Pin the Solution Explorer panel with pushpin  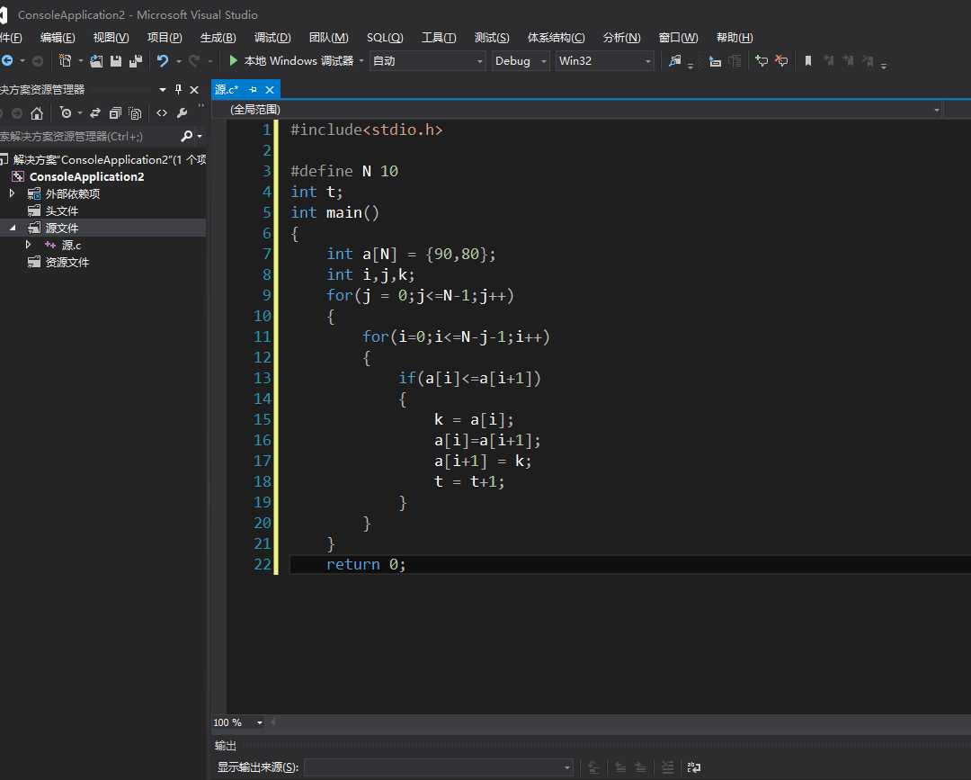[178, 90]
